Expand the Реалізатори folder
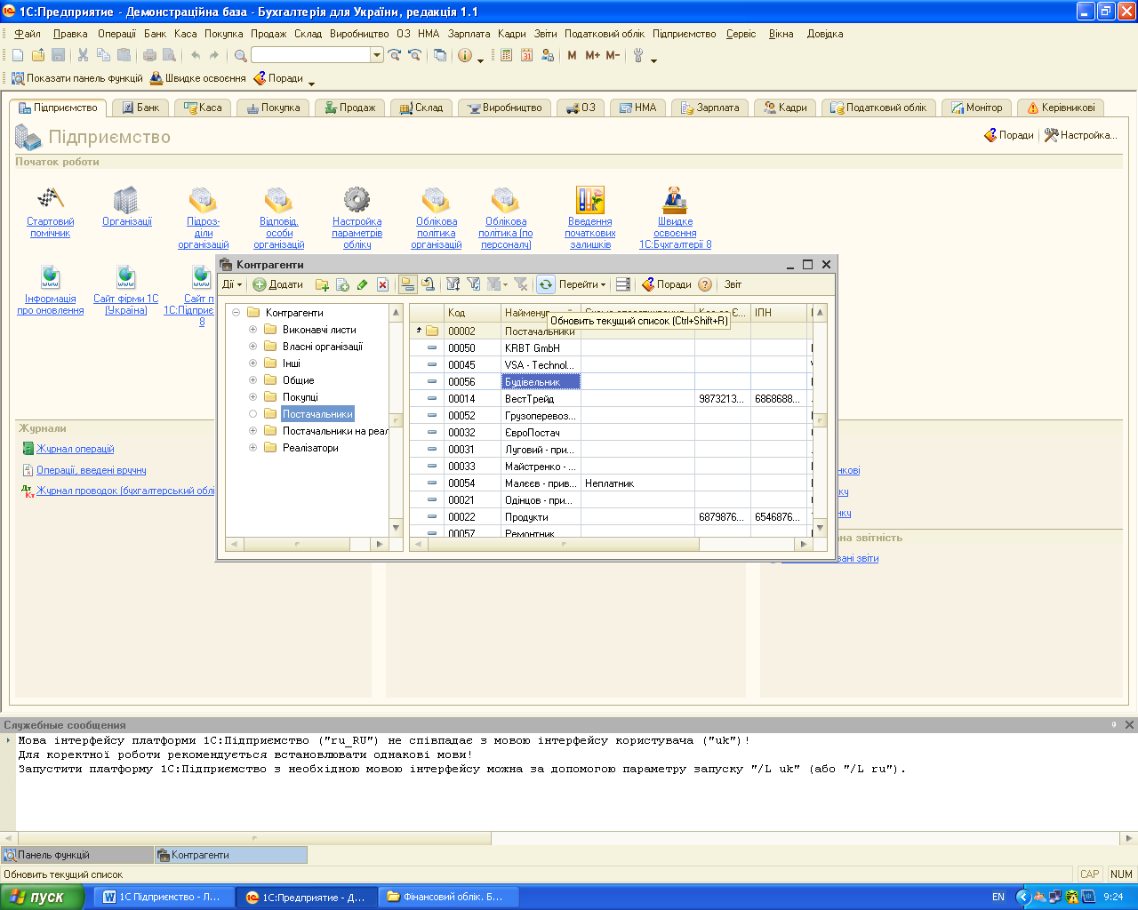 tap(252, 448)
